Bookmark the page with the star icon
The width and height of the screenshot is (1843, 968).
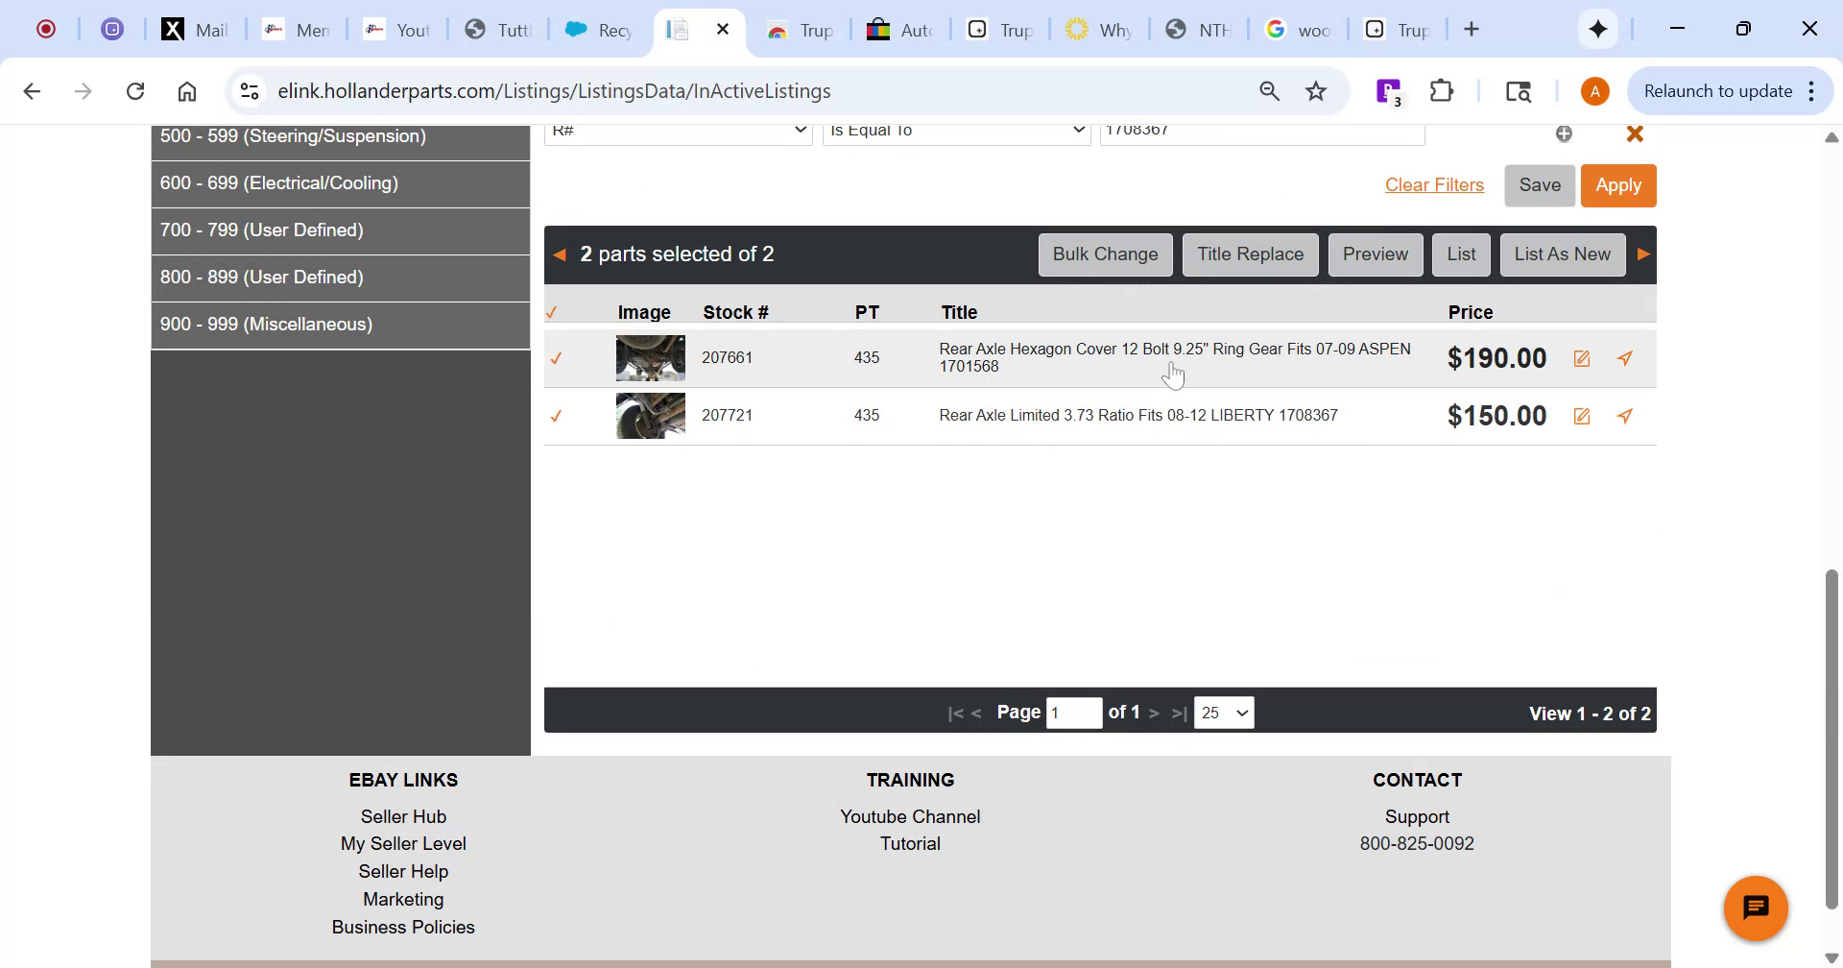pos(1316,90)
